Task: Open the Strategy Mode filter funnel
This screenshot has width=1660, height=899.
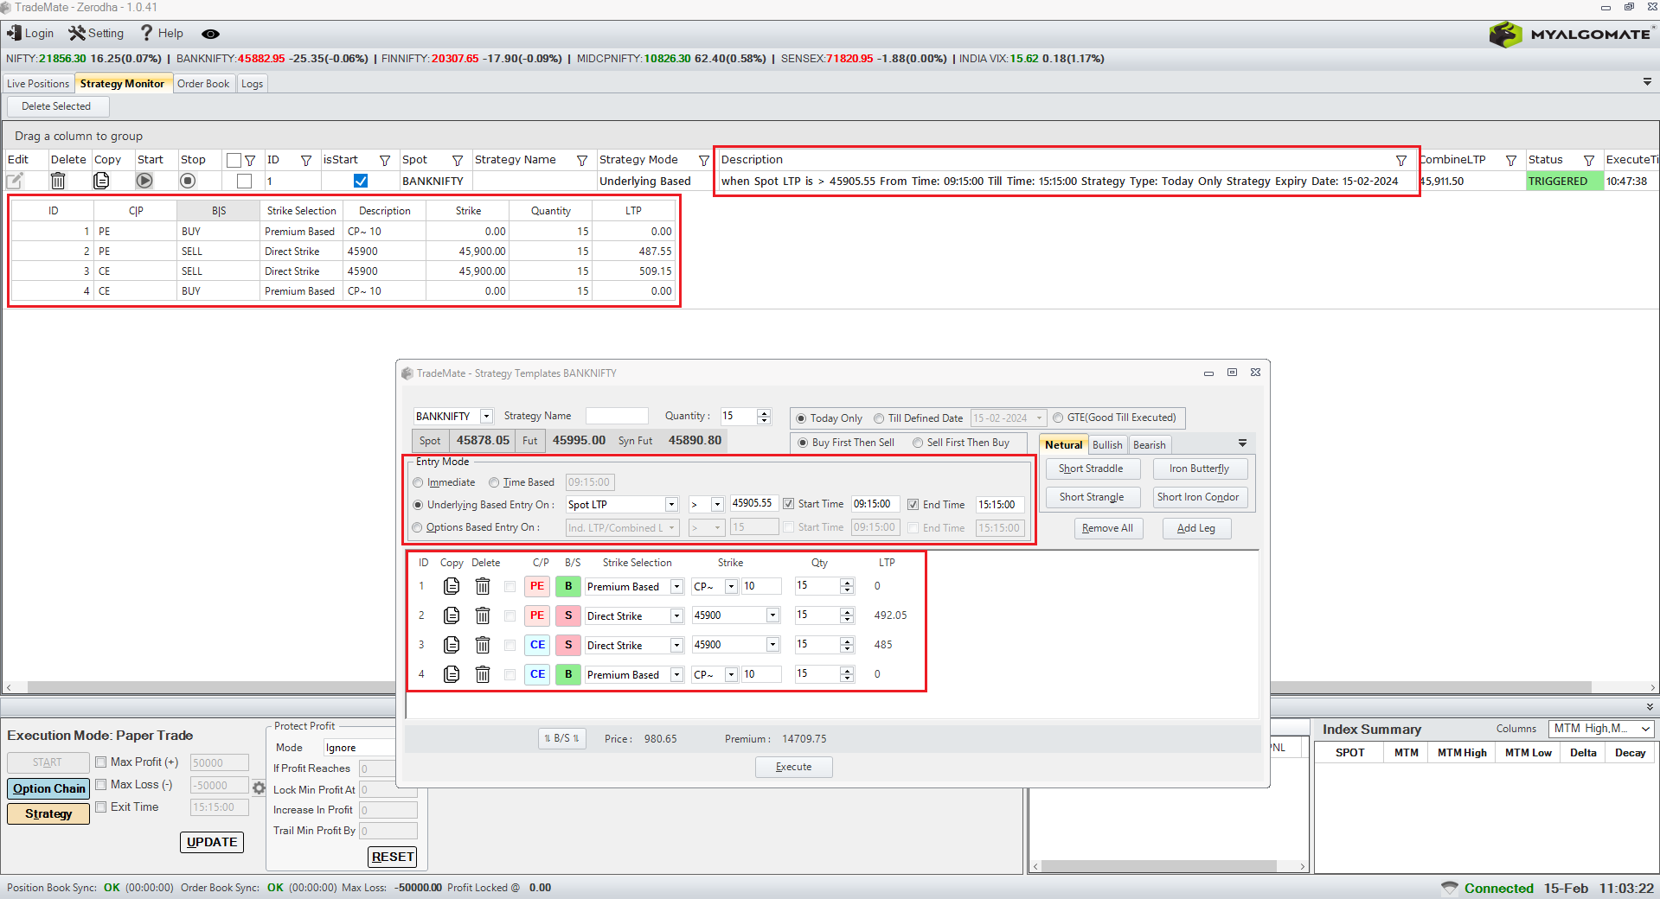Action: [x=704, y=160]
